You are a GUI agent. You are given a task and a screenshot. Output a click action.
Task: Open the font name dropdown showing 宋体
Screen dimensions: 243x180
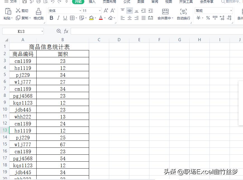tap(80, 11)
